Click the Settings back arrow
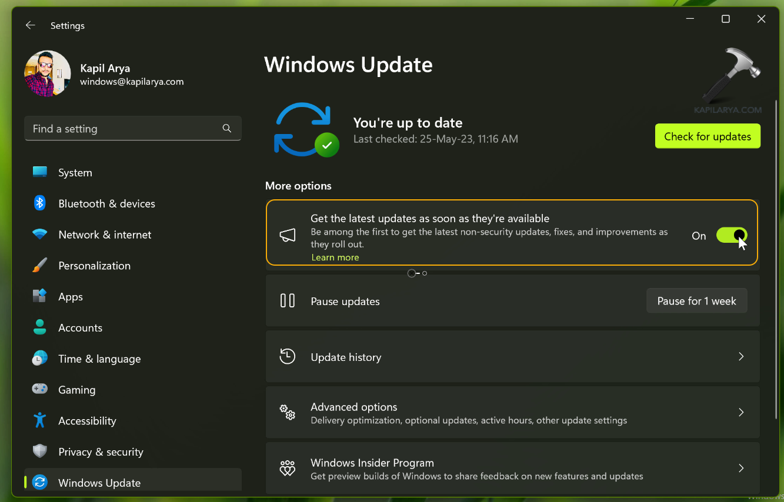This screenshot has width=784, height=502. coord(31,25)
